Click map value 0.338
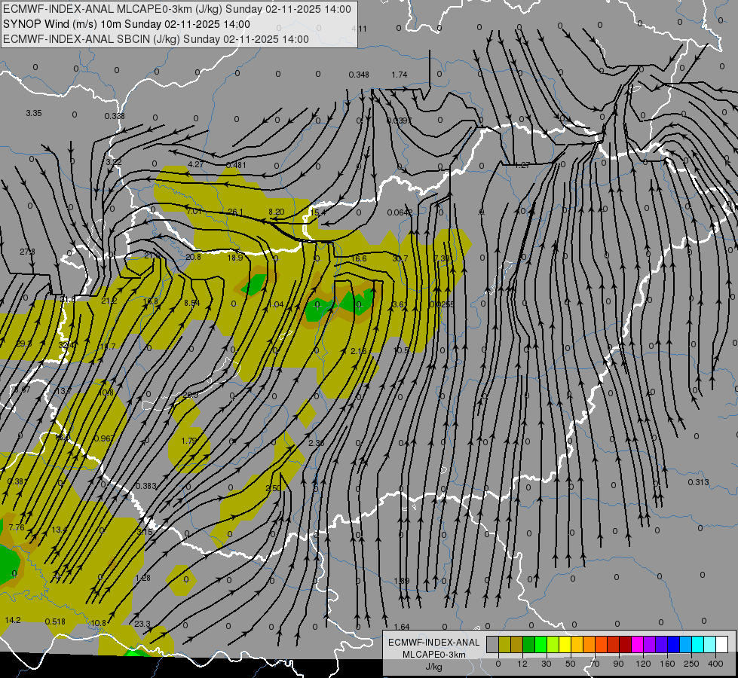The height and width of the screenshot is (678, 738). click(115, 116)
